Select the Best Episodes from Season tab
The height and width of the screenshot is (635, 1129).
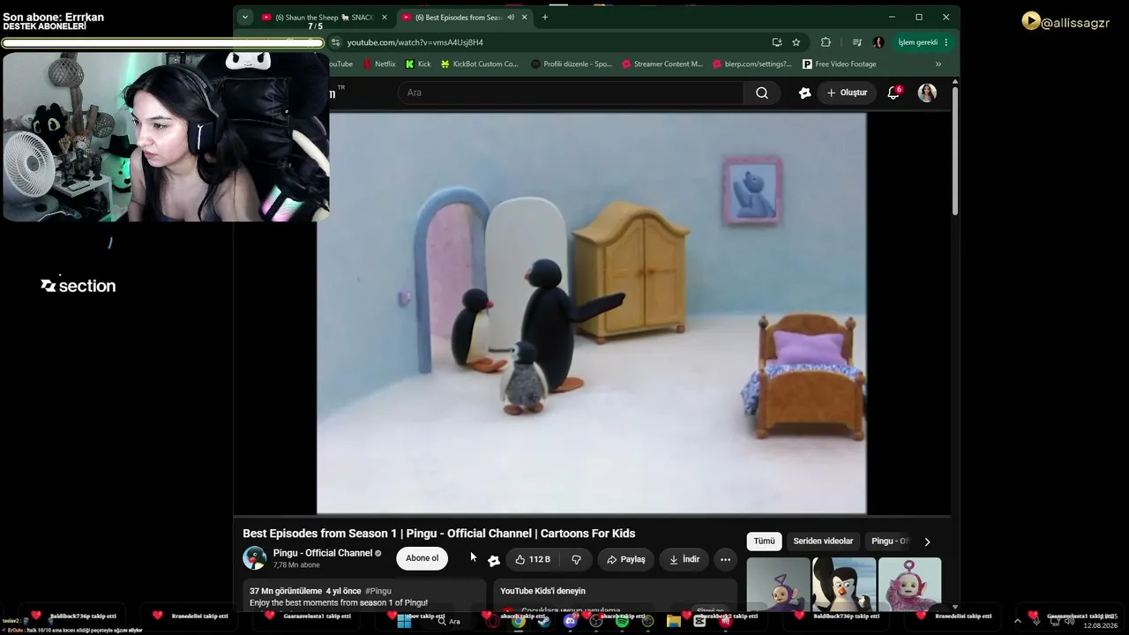[x=465, y=17]
